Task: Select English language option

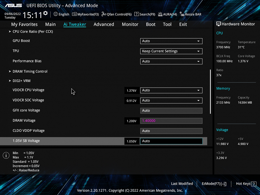Action: click(64, 14)
